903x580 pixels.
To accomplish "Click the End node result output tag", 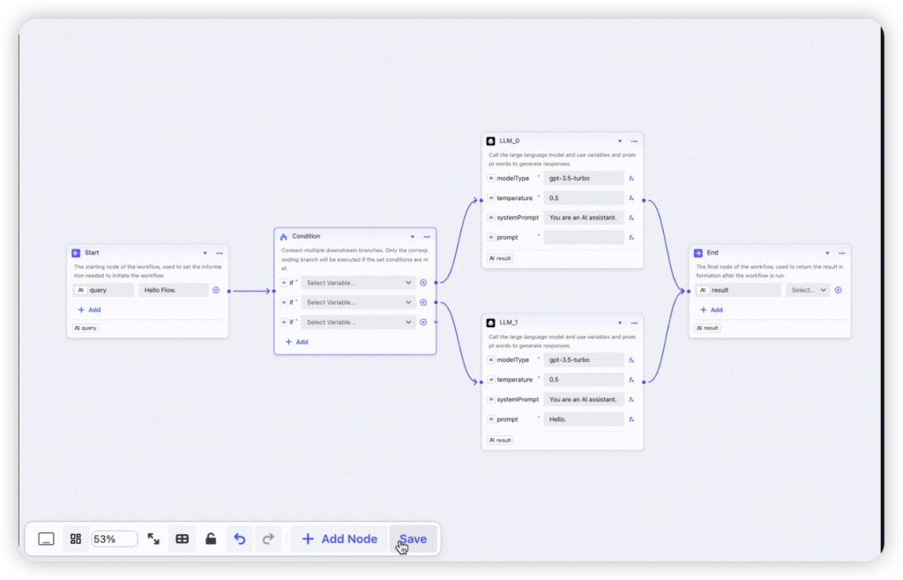I will point(708,328).
